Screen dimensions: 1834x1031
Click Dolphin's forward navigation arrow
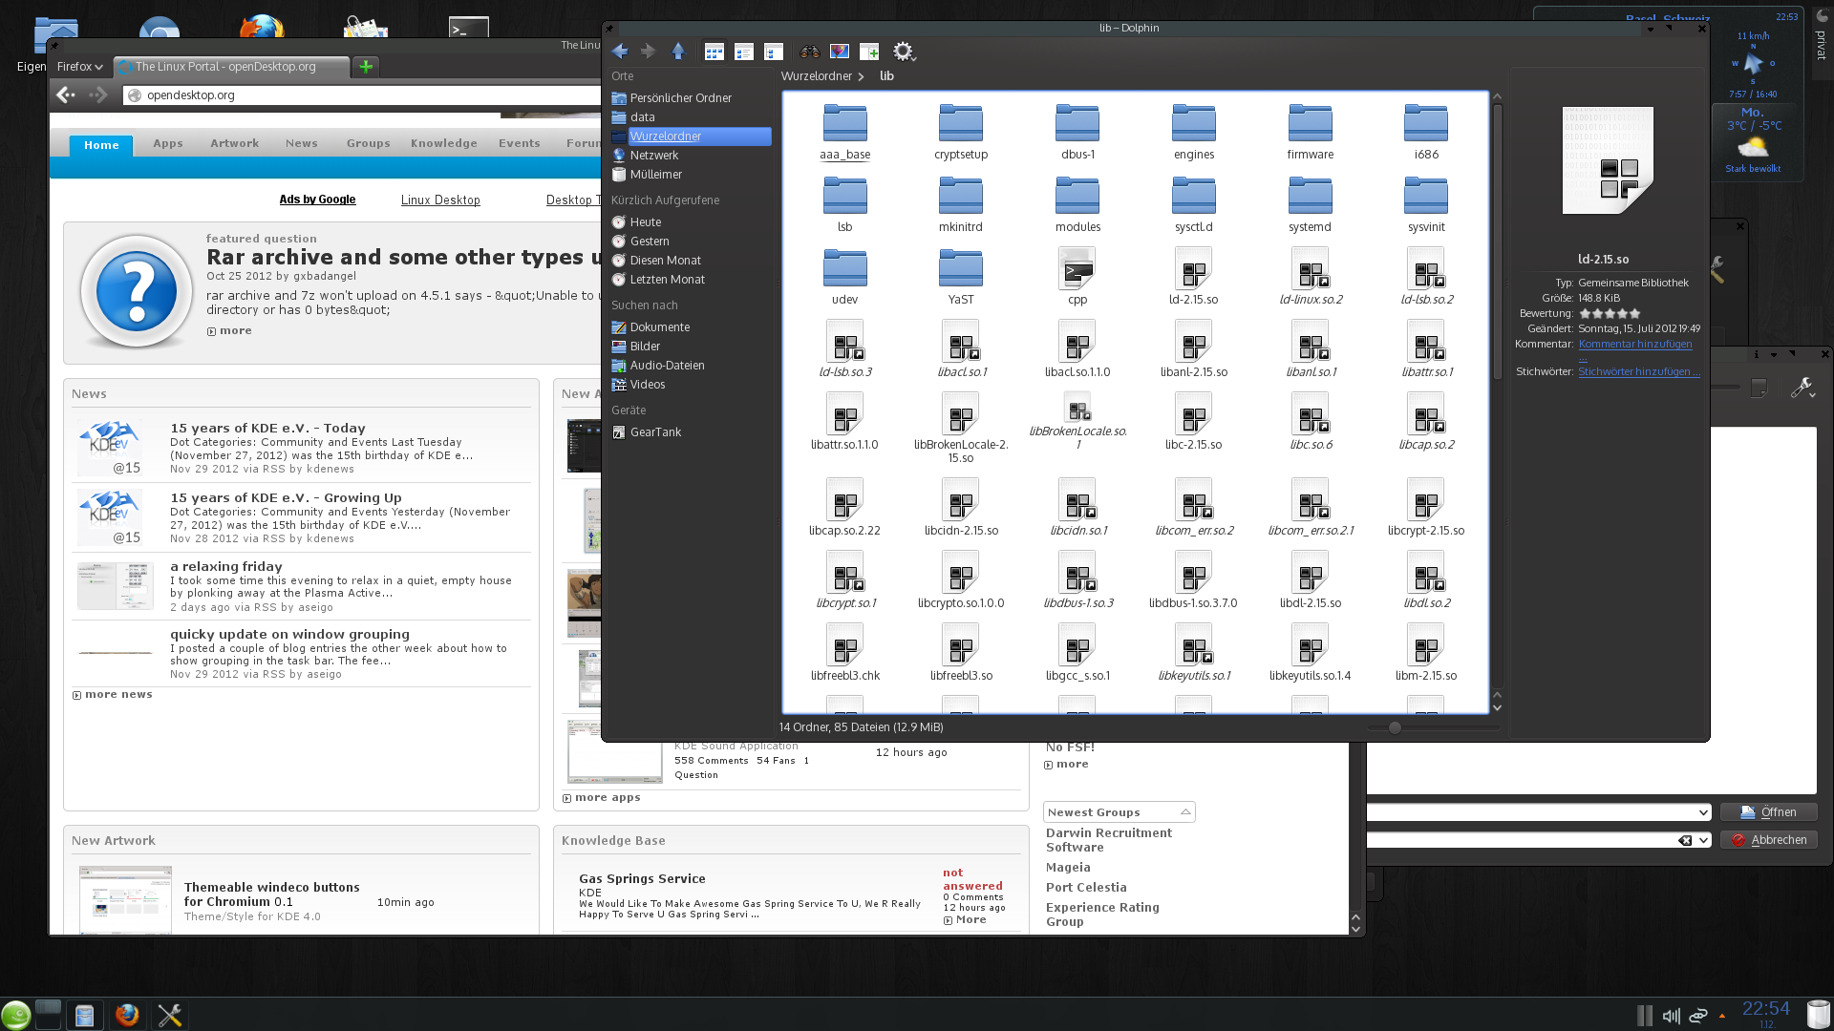648,52
